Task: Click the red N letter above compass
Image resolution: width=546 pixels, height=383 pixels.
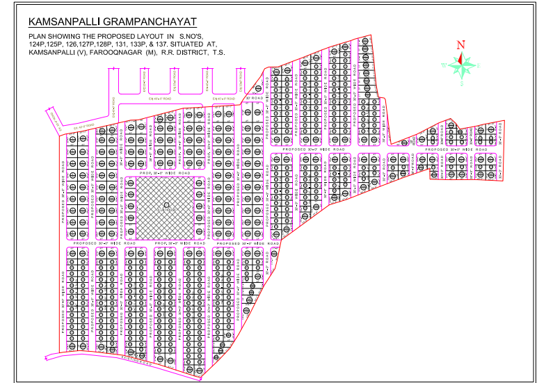Action: pyautogui.click(x=460, y=45)
